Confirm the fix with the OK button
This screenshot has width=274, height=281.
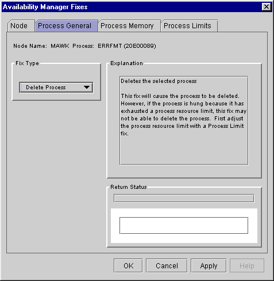[x=128, y=265]
